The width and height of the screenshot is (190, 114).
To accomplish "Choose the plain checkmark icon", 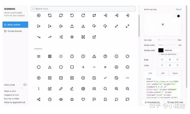I will 105,78.
